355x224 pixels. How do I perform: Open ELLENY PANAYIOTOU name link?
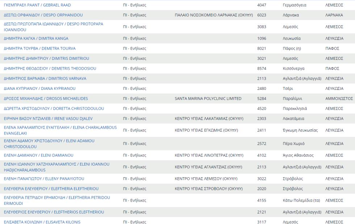(x=44, y=179)
